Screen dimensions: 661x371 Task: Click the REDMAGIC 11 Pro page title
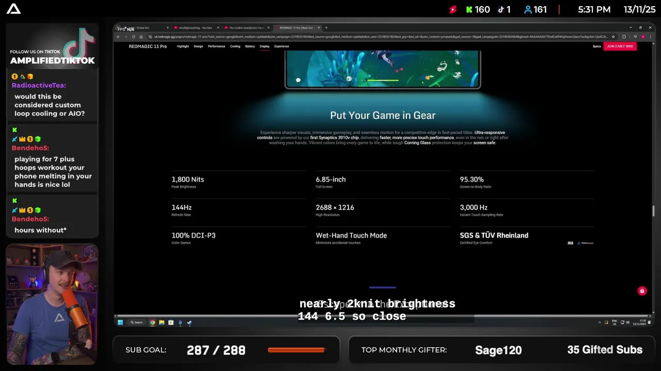click(148, 46)
